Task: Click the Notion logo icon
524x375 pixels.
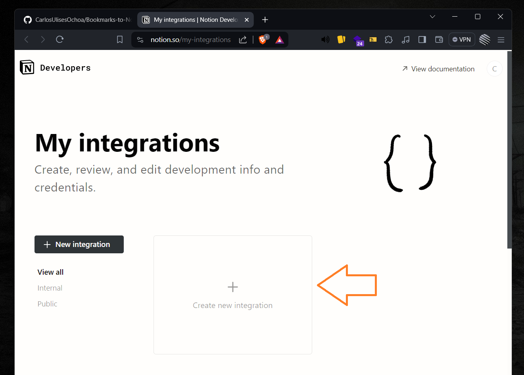Action: pos(27,68)
